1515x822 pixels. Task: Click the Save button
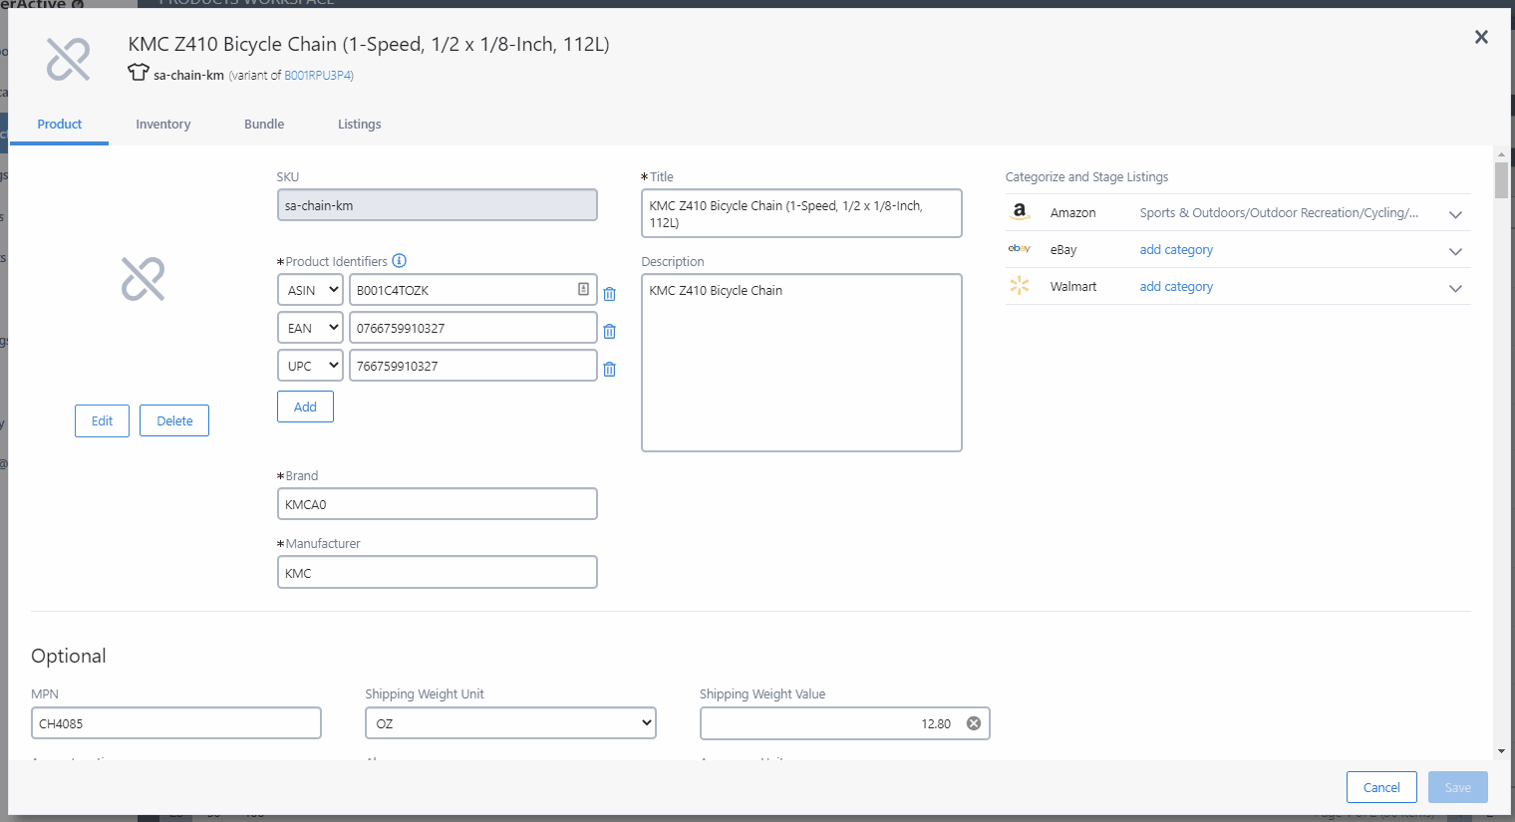point(1458,787)
